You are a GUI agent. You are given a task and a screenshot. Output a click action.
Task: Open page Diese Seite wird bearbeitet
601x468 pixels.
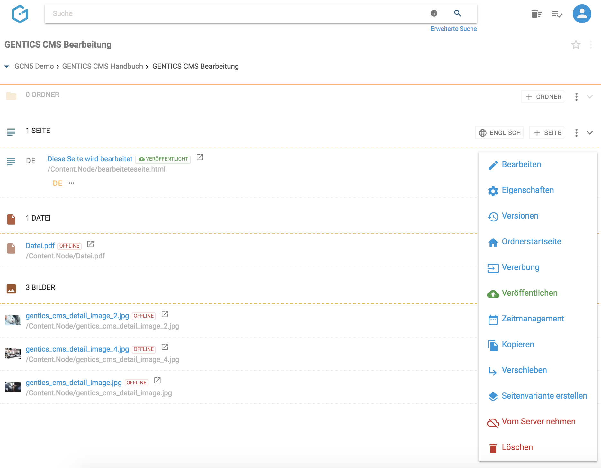(x=90, y=159)
